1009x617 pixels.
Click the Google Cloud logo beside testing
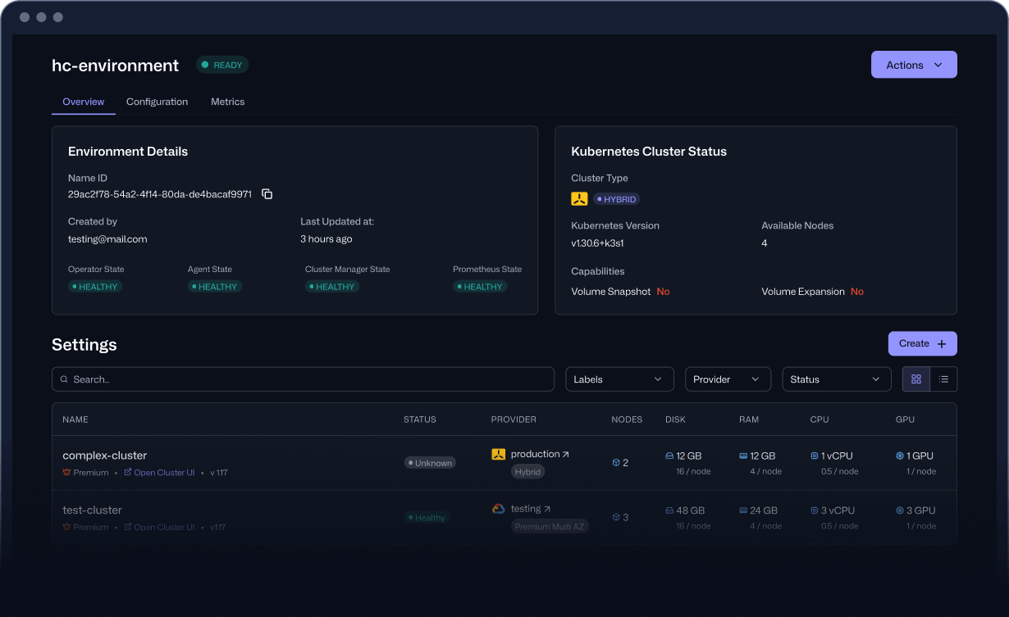point(498,509)
